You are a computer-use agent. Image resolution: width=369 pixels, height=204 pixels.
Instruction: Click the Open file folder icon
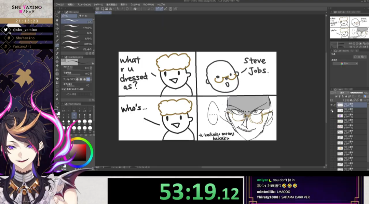pyautogui.click(x=106, y=9)
